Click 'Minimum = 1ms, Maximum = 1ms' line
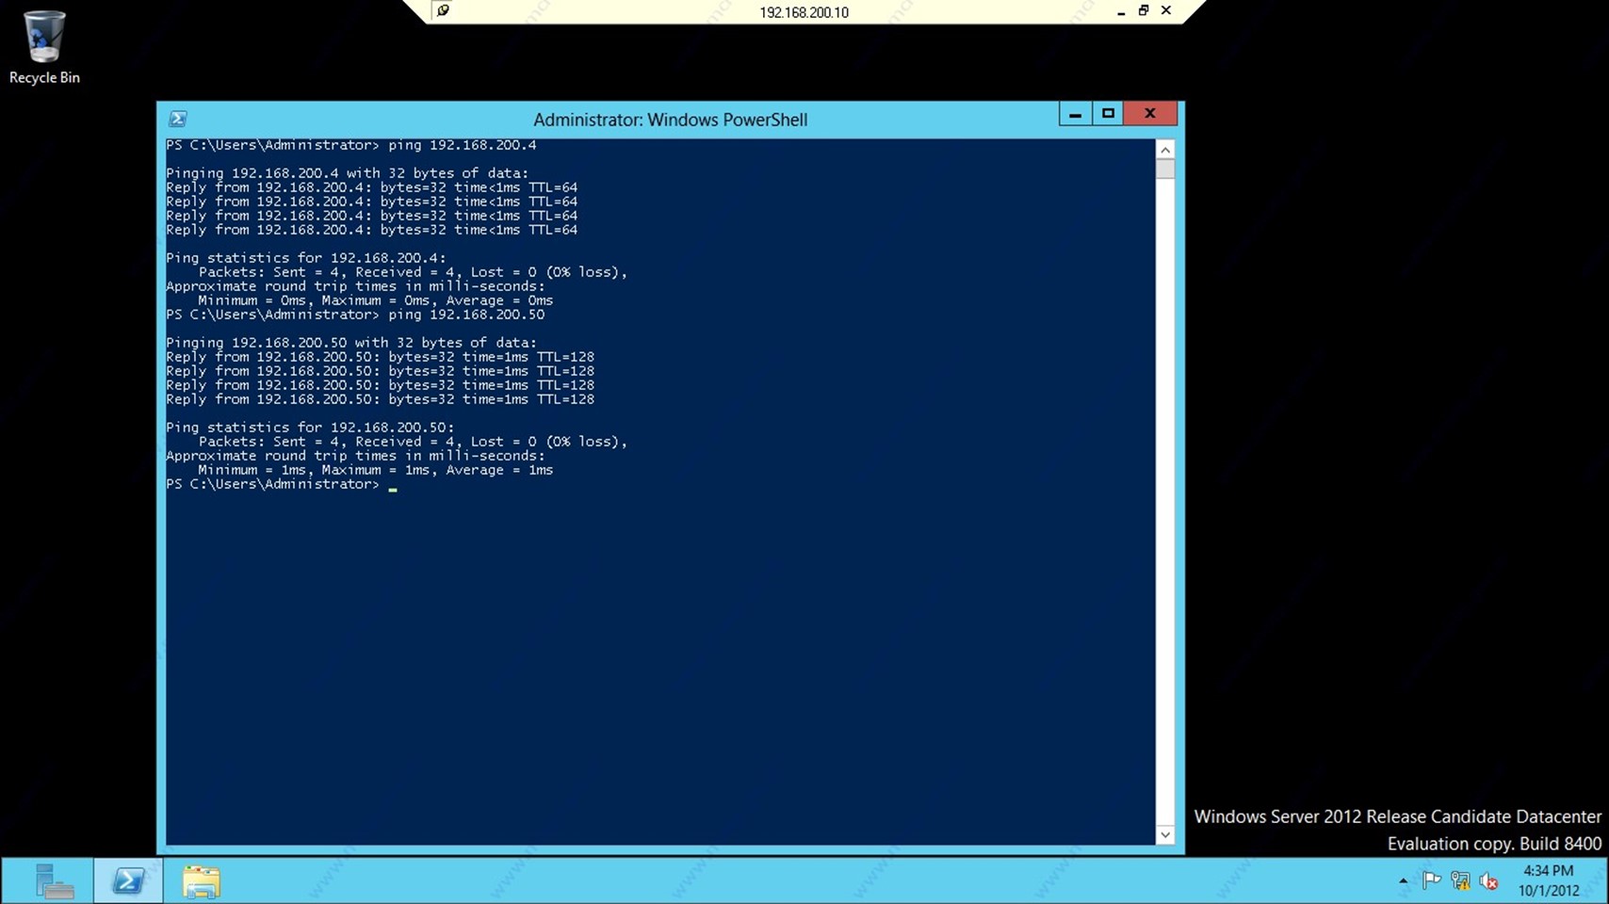Image resolution: width=1609 pixels, height=904 pixels. pos(376,470)
